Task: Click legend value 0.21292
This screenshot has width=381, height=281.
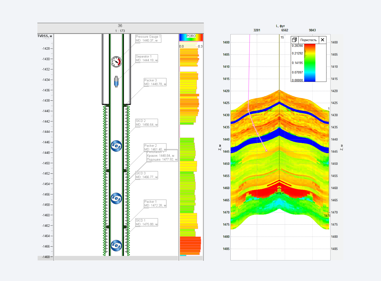Action: (x=297, y=53)
